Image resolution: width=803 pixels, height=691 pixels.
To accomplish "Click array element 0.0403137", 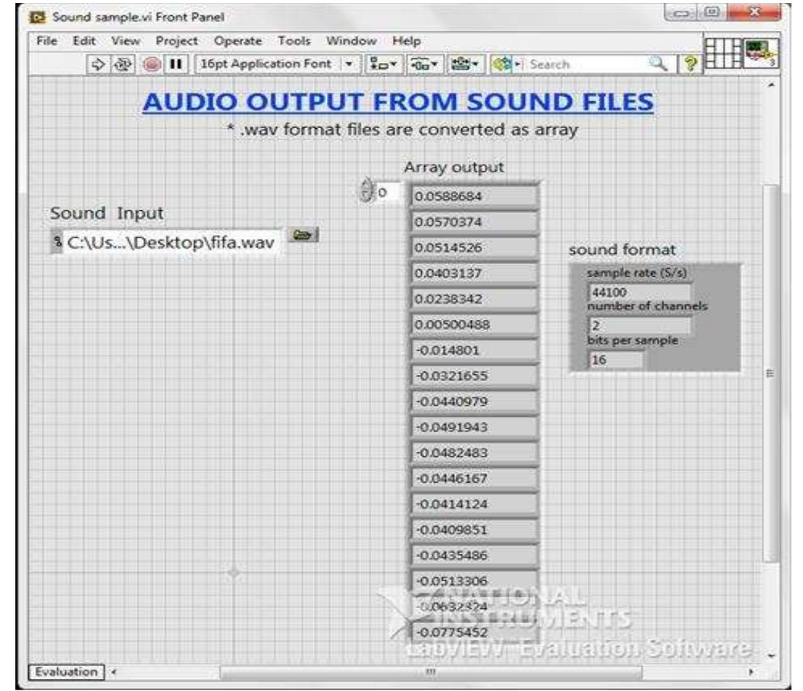I will click(x=474, y=273).
